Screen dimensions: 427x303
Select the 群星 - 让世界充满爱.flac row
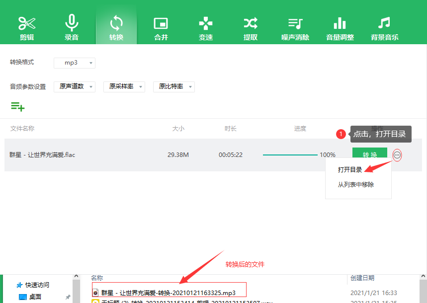pyautogui.click(x=213, y=155)
